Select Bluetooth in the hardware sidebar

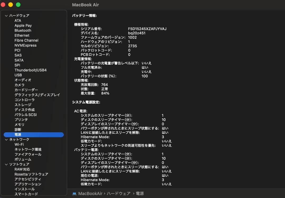pos(23,30)
